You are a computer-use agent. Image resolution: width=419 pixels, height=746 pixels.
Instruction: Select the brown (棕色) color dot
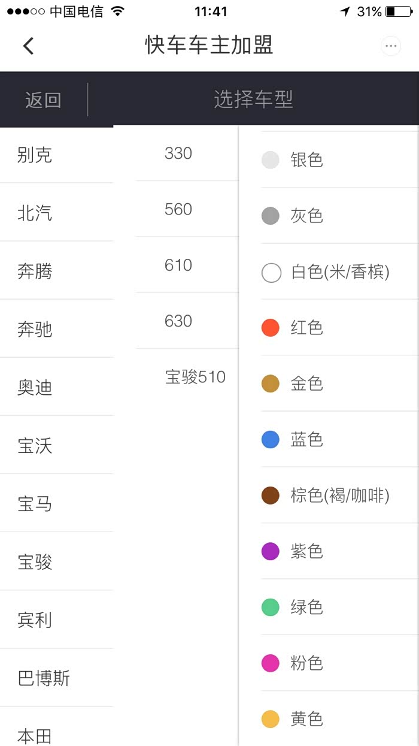(271, 496)
